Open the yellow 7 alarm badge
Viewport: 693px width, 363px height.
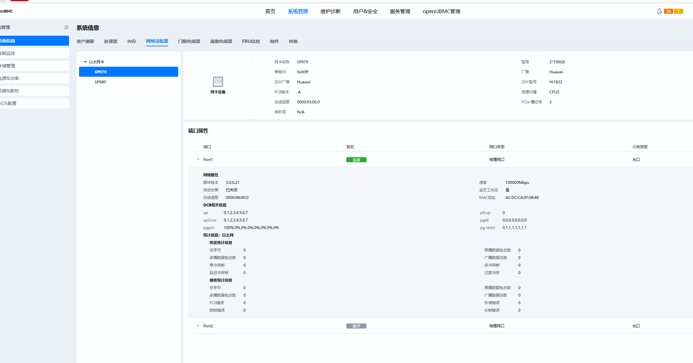[678, 12]
